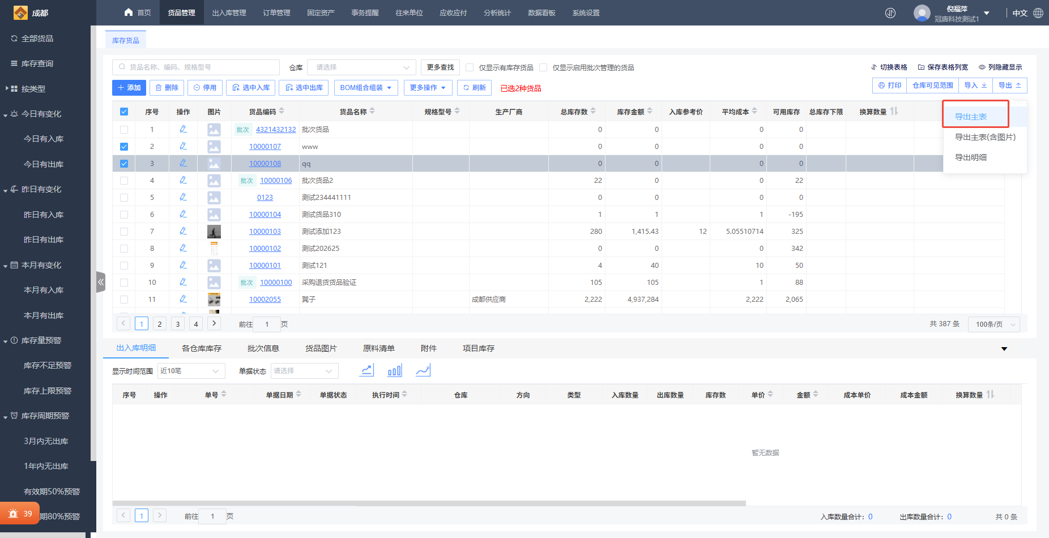Collapse the sidebar with the double-arrow handle

101,281
